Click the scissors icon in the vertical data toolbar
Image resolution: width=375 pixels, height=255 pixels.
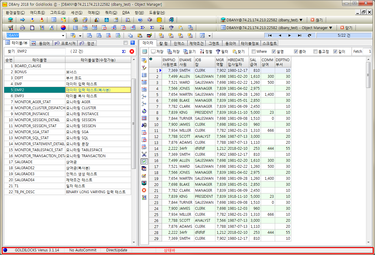click(144, 154)
